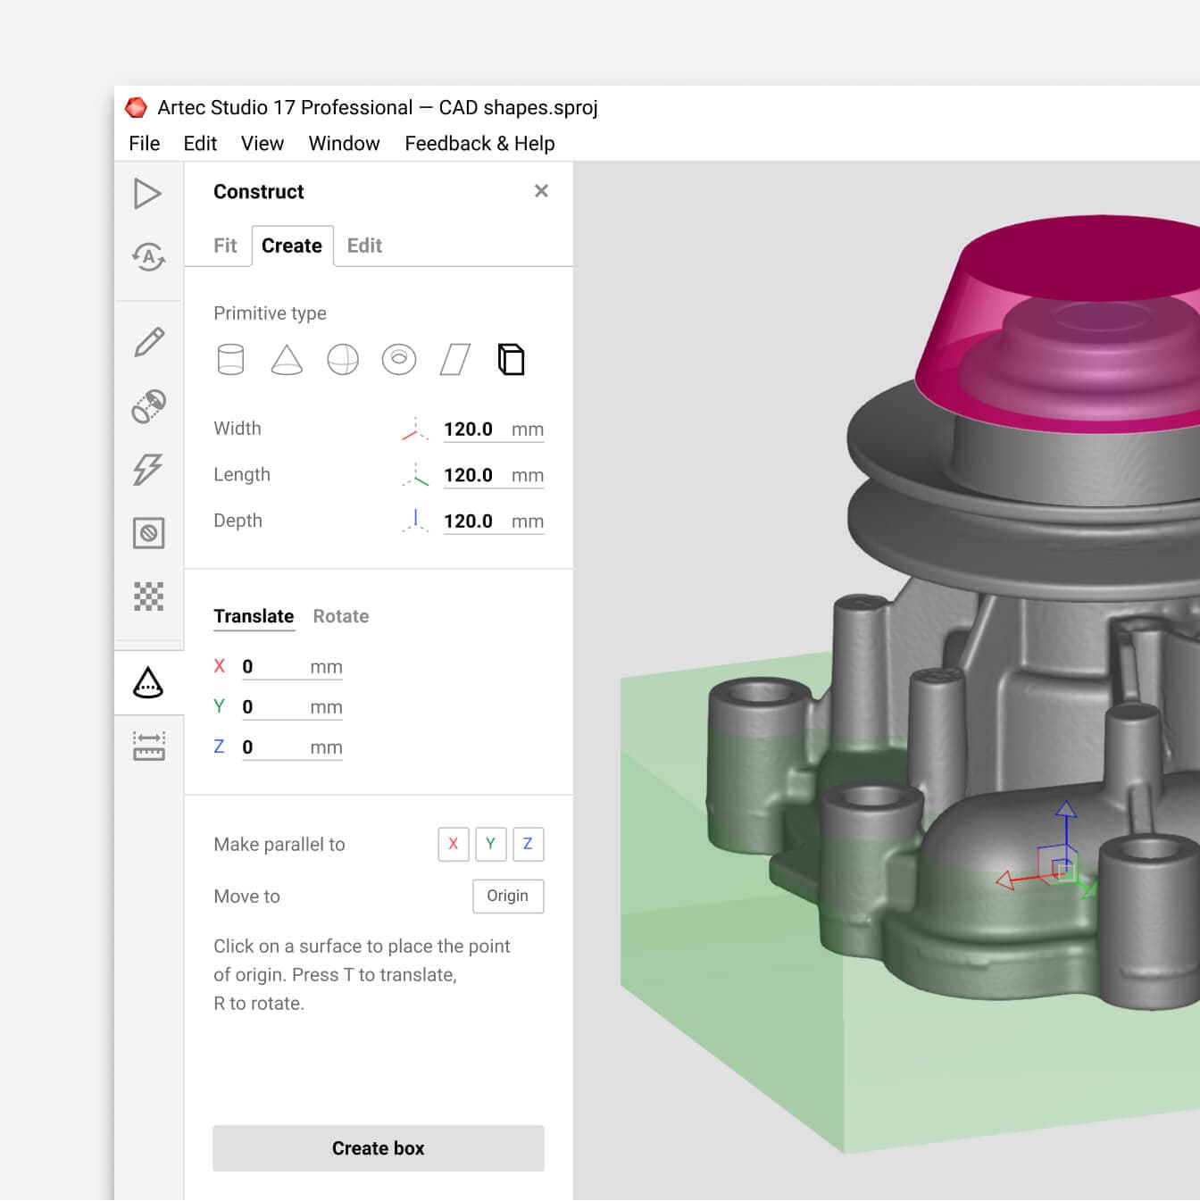
Task: Click the Scan play icon in sidebar
Action: (147, 194)
